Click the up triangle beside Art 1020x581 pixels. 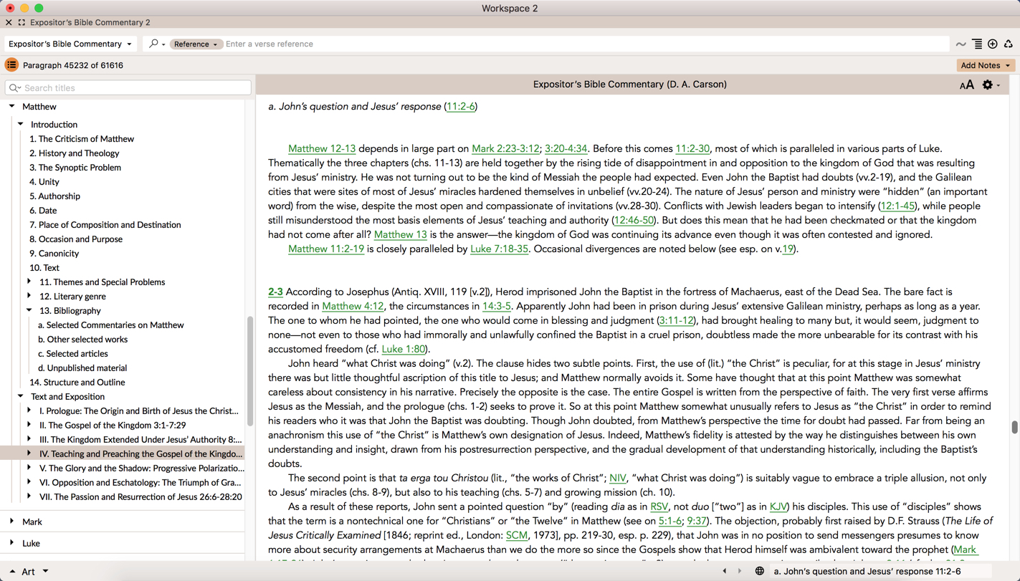coord(12,571)
